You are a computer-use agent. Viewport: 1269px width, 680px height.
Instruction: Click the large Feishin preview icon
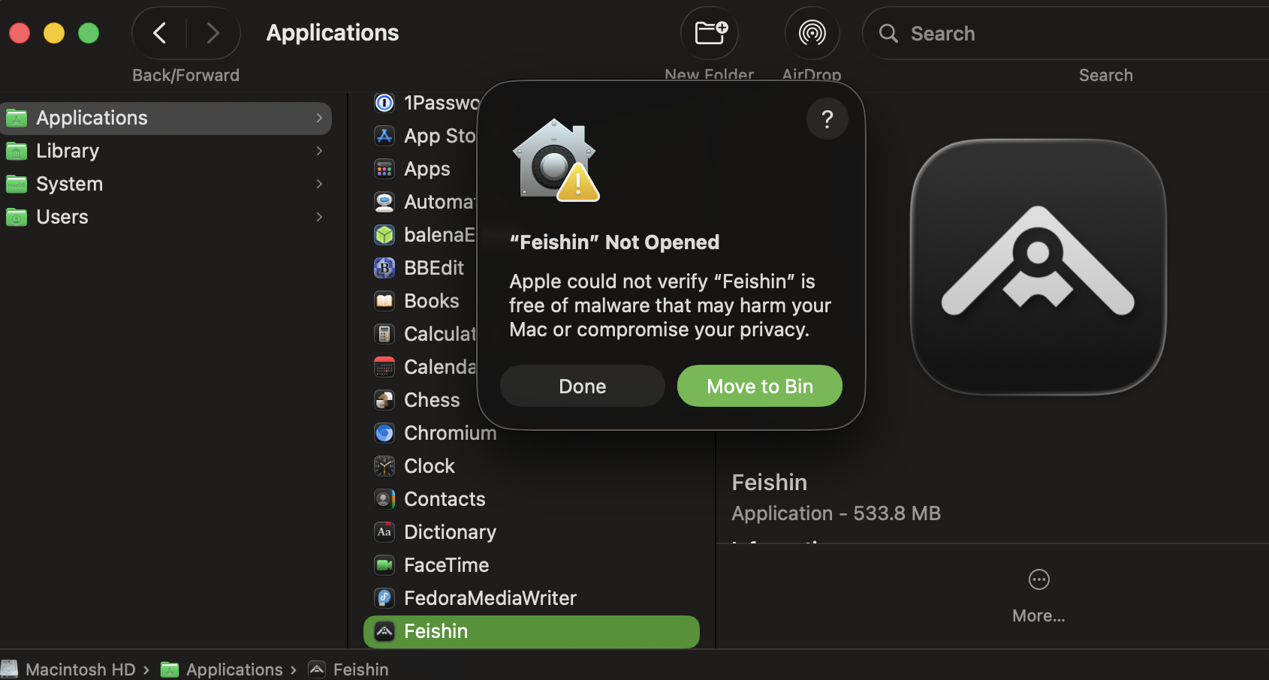click(x=1038, y=267)
